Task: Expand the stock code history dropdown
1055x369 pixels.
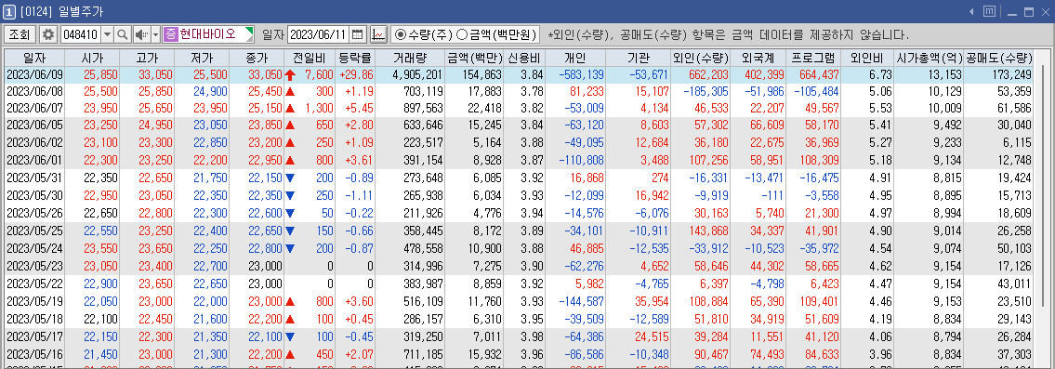Action: click(x=107, y=33)
